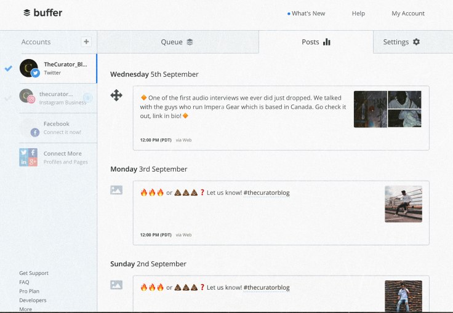Add a new account with plus button
Image resolution: width=453 pixels, height=313 pixels.
point(86,42)
